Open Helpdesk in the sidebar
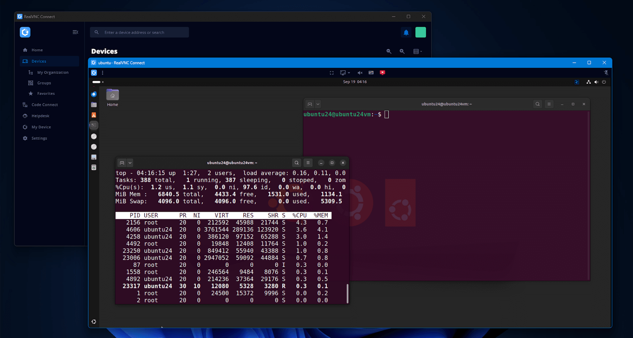The image size is (633, 338). click(40, 116)
